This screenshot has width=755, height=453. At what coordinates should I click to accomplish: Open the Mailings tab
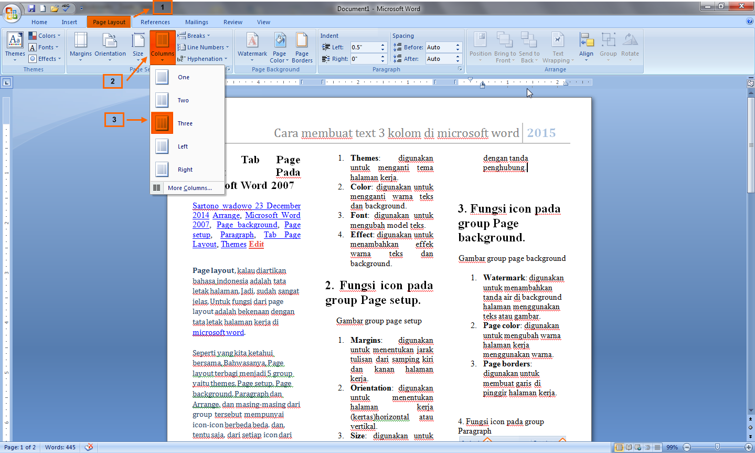point(197,22)
